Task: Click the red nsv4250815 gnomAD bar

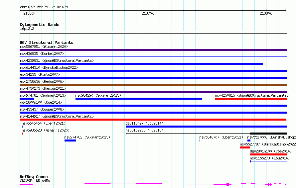Action: click(251, 99)
